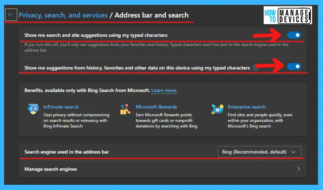Toggle suggestions from history and favorites switch
The image size is (323, 190).
[294, 67]
